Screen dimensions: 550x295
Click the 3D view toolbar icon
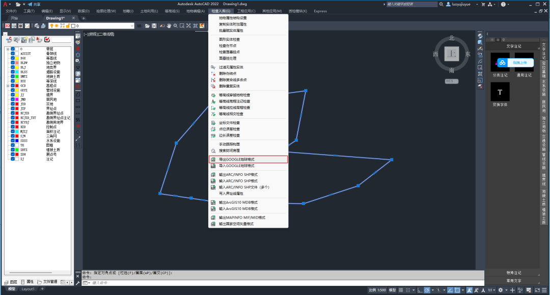pos(7,26)
